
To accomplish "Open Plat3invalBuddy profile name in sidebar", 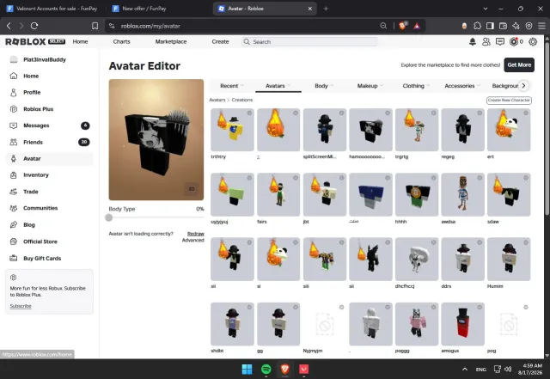I will [45, 59].
